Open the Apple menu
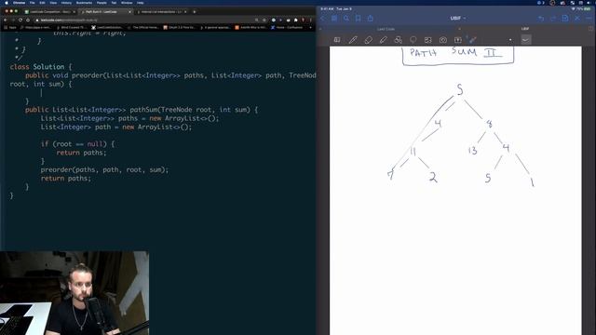 coord(7,3)
